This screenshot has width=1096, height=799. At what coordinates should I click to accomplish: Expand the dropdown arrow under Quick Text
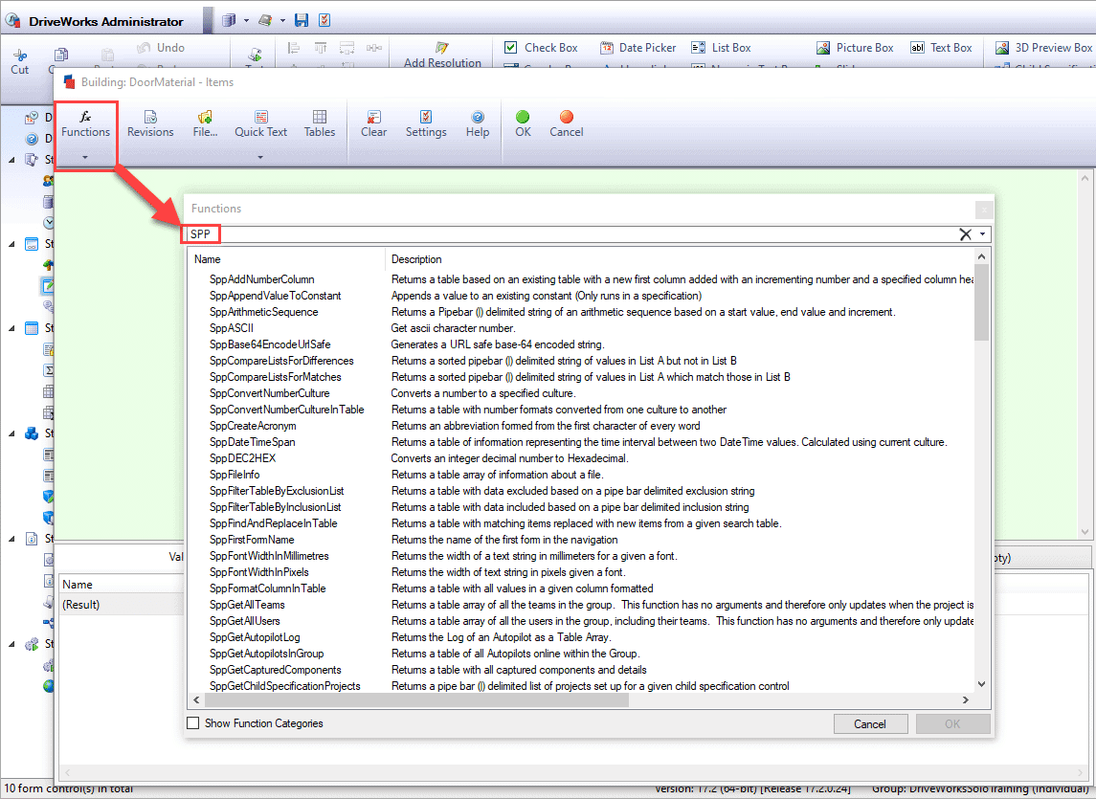pyautogui.click(x=260, y=157)
